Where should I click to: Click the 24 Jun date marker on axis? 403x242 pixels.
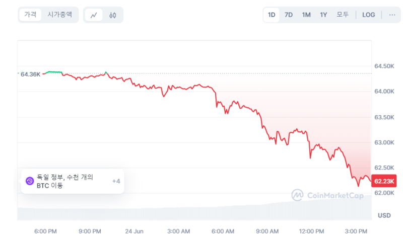(x=134, y=231)
